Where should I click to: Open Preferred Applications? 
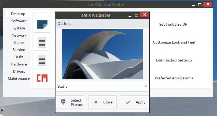pos(174,78)
